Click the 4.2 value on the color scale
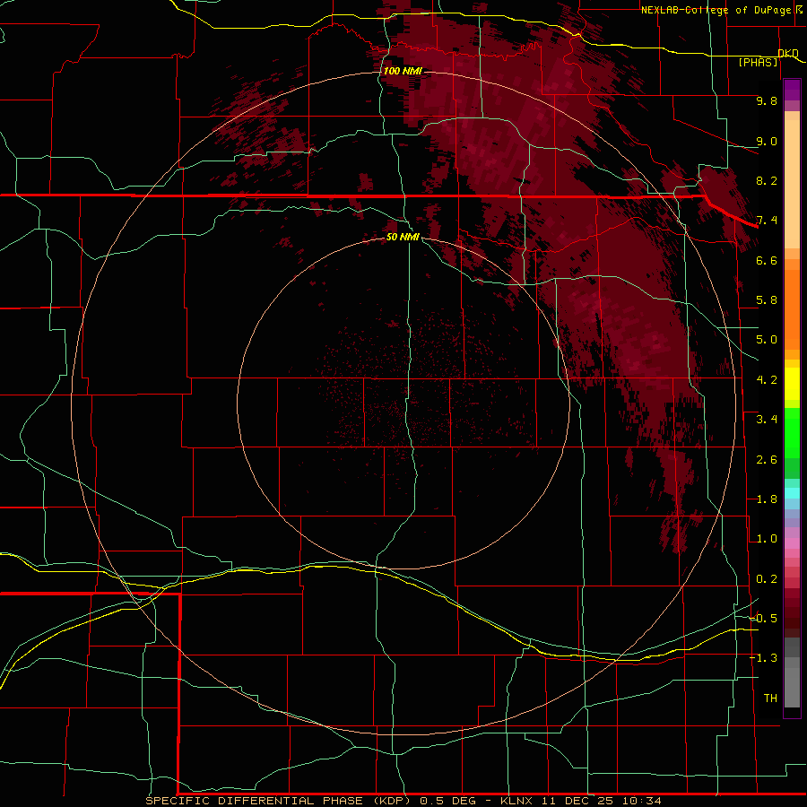The image size is (807, 807). pos(767,380)
